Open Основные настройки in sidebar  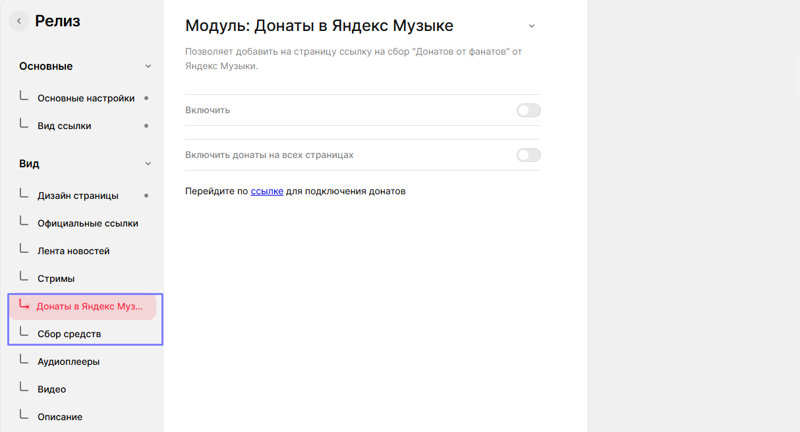tap(86, 99)
